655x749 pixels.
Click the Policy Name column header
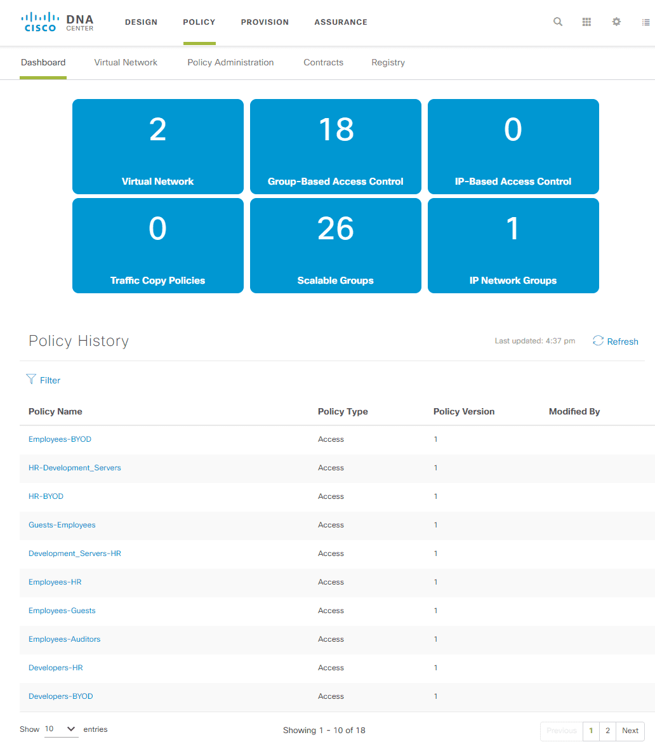[55, 411]
